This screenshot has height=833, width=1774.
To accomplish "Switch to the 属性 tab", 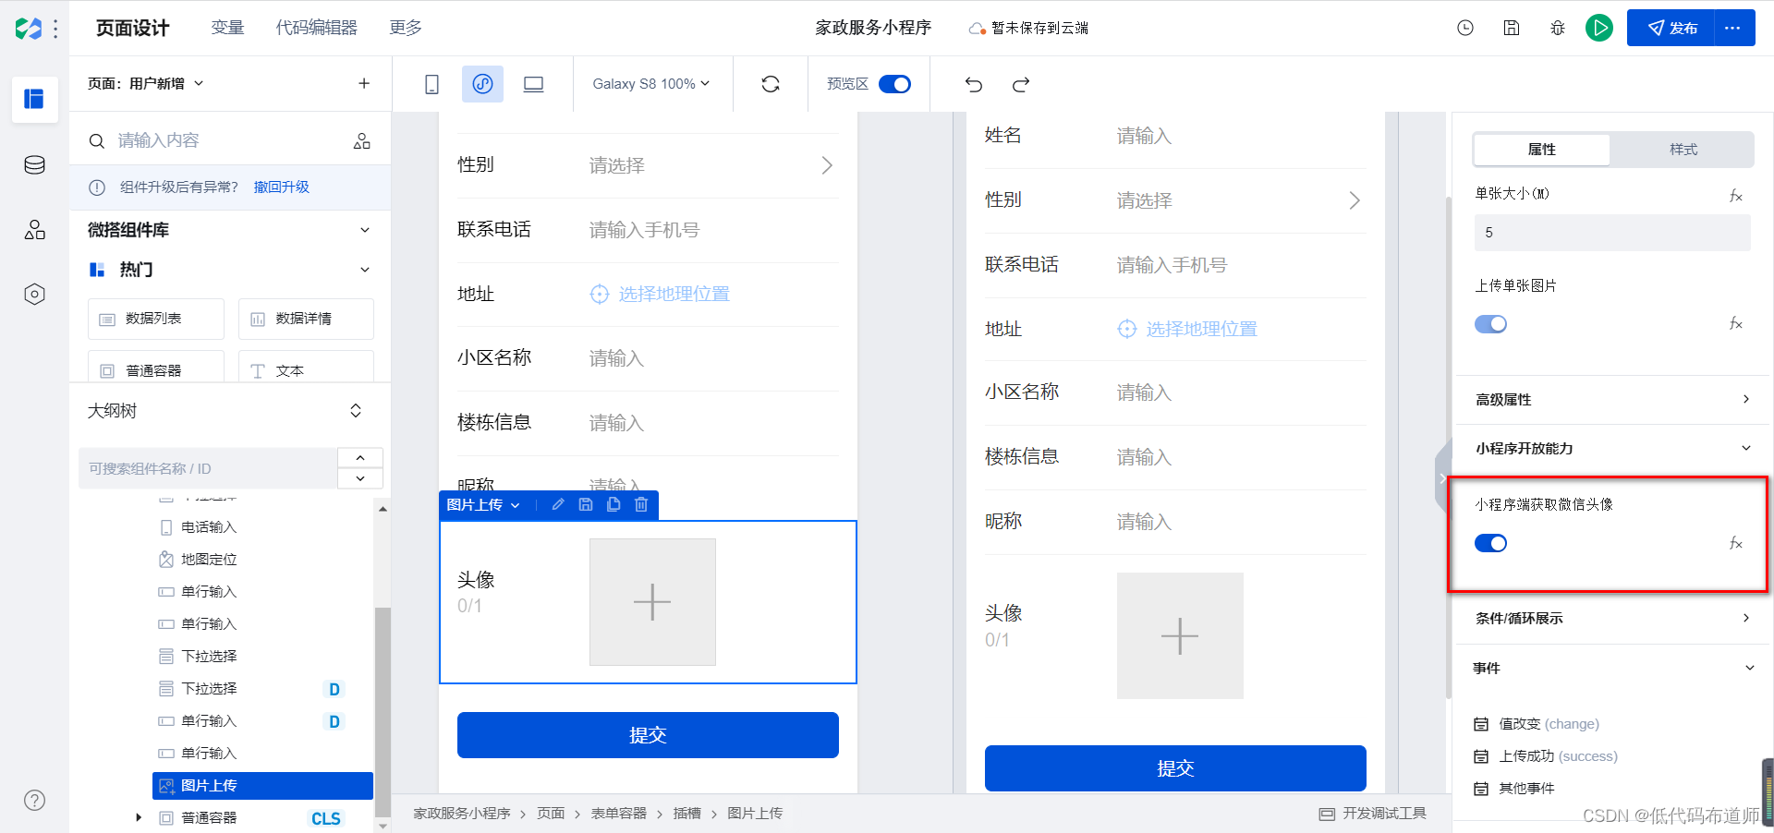I will pyautogui.click(x=1541, y=150).
